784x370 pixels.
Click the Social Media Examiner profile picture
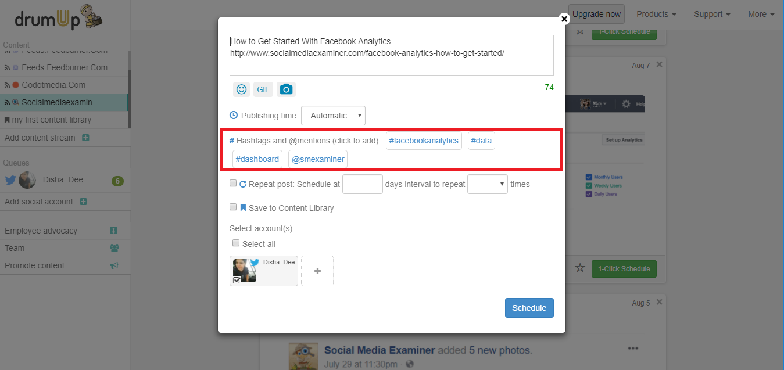[x=303, y=355]
